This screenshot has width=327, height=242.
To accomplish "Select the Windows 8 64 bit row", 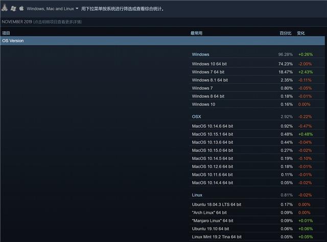I will click(257, 96).
